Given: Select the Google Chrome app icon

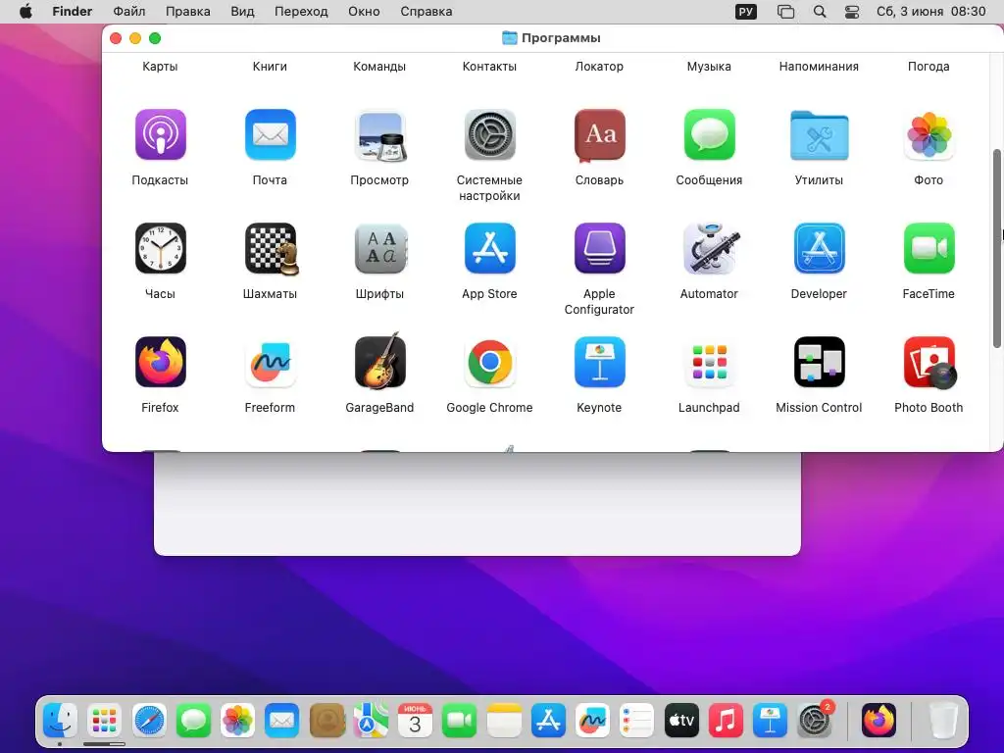Looking at the screenshot, I should (x=490, y=363).
